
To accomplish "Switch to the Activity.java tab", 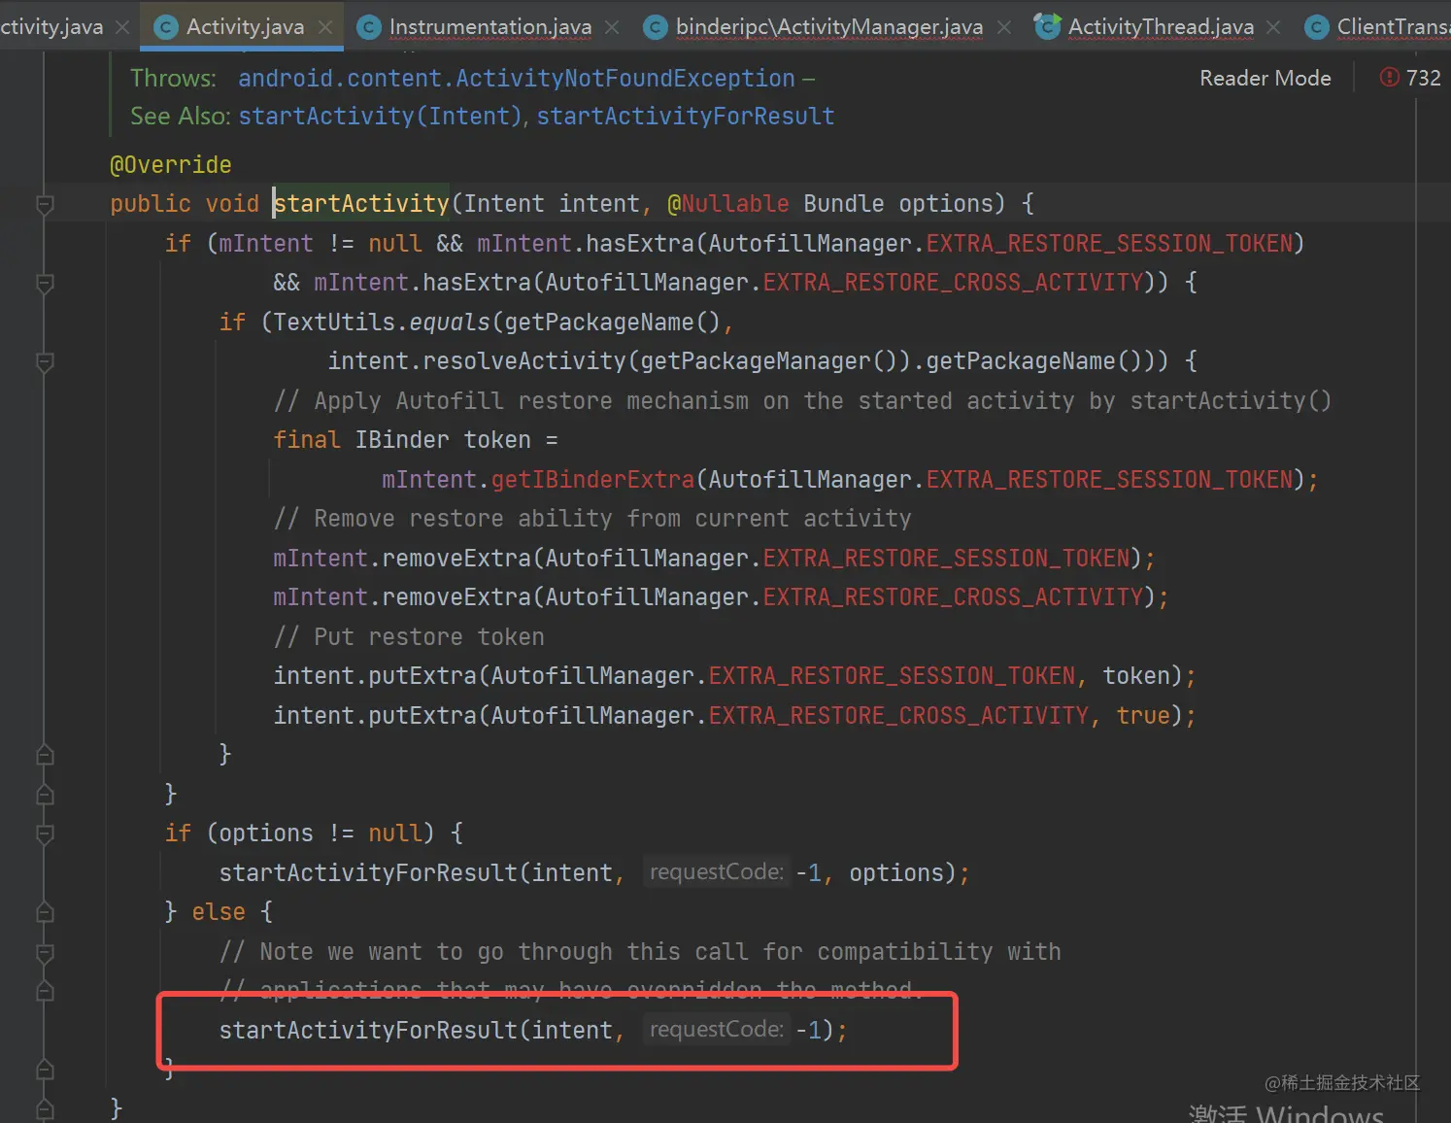I will pyautogui.click(x=245, y=27).
